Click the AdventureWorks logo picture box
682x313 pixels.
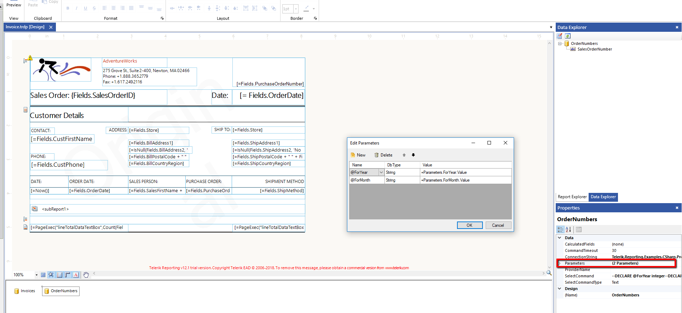61,70
